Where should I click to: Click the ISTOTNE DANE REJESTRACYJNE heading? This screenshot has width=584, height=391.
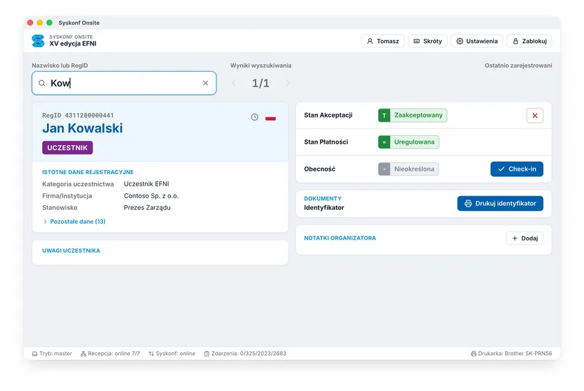tap(88, 172)
